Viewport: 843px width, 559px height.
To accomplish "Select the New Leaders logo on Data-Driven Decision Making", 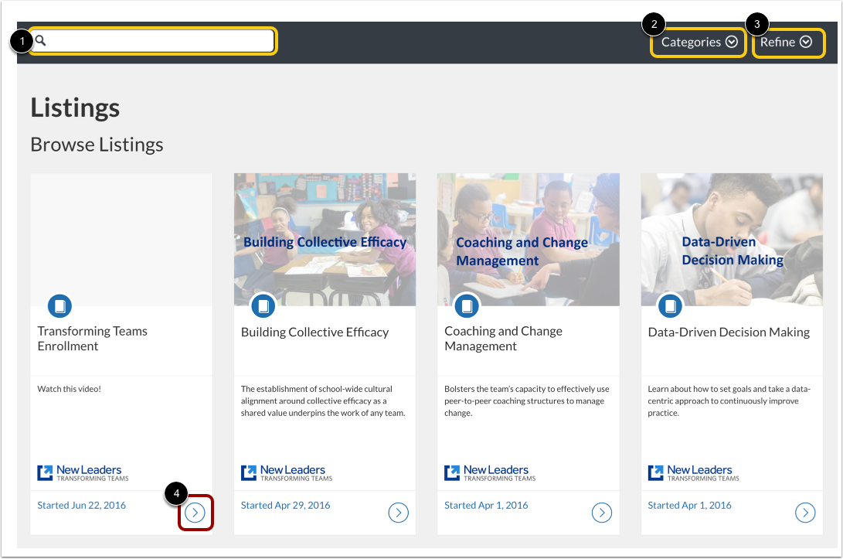I will tap(692, 472).
